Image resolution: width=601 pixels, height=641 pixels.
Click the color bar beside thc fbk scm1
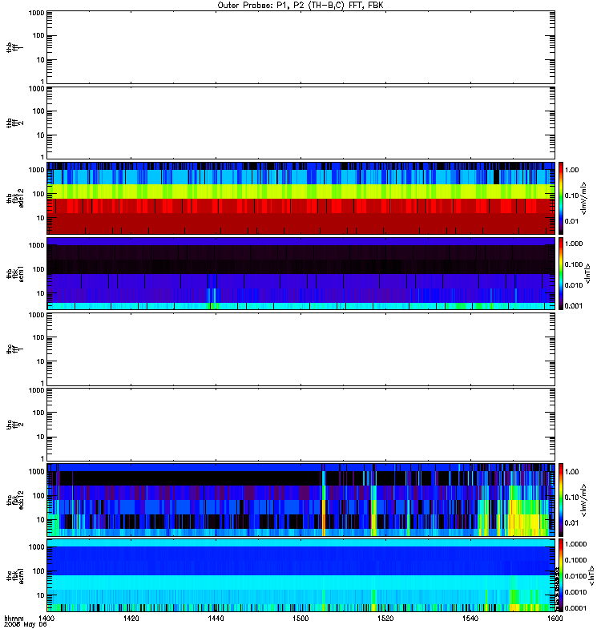point(561,575)
